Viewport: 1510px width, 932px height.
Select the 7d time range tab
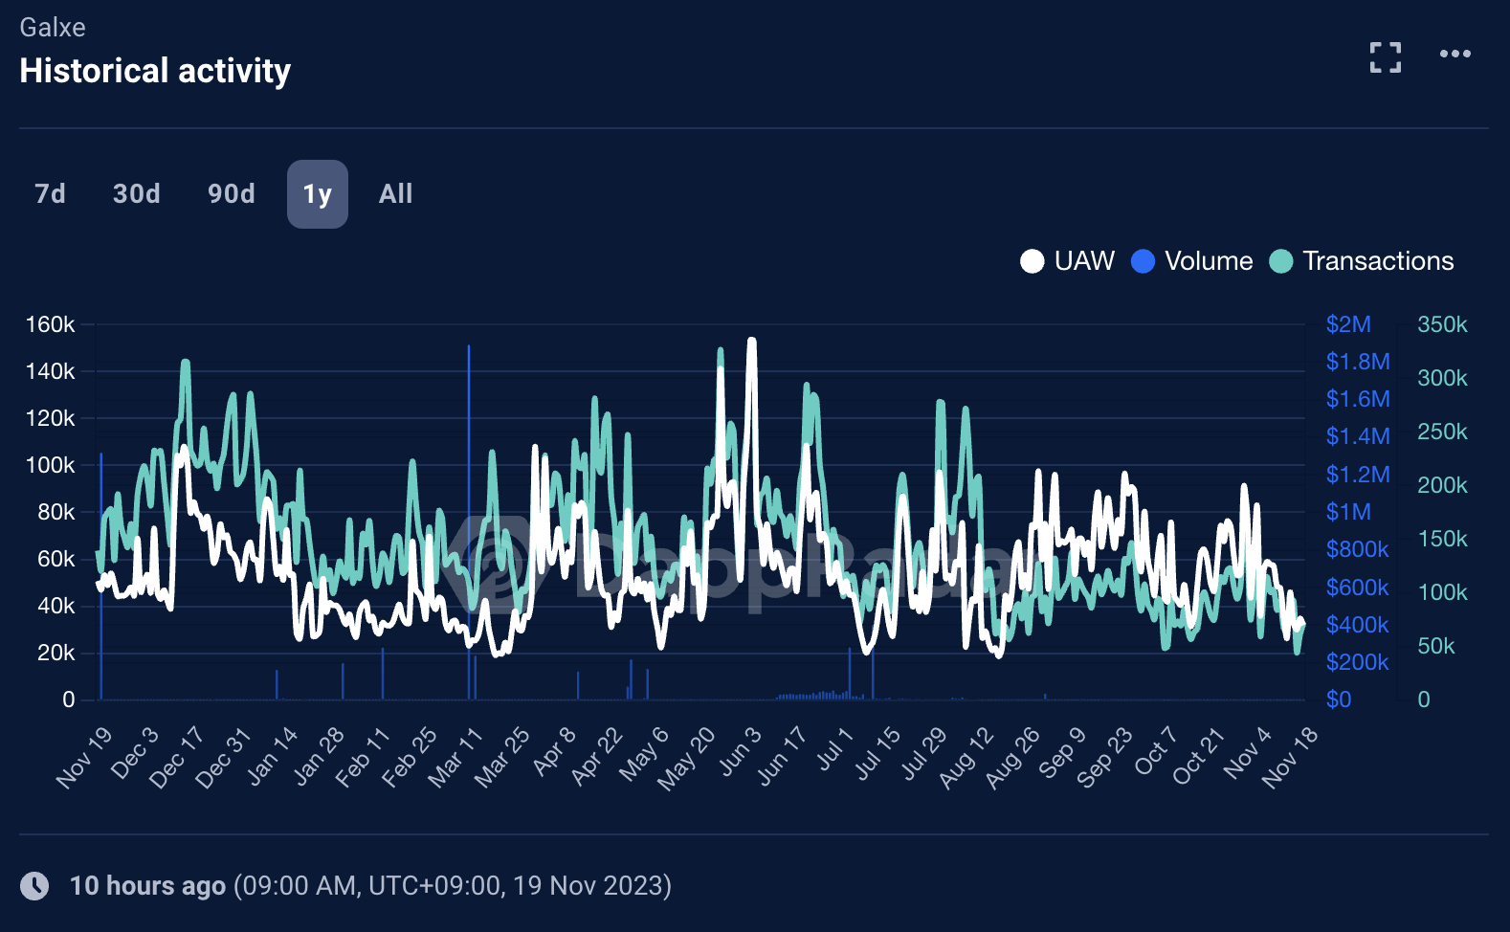tap(50, 194)
